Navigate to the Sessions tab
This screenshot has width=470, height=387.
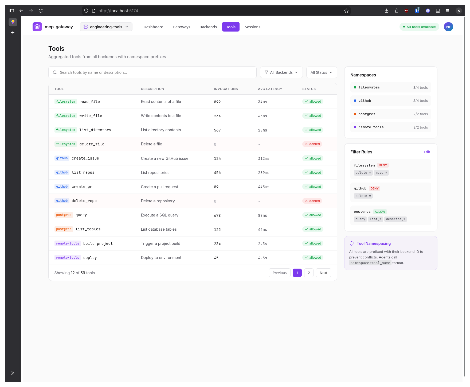(x=252, y=27)
